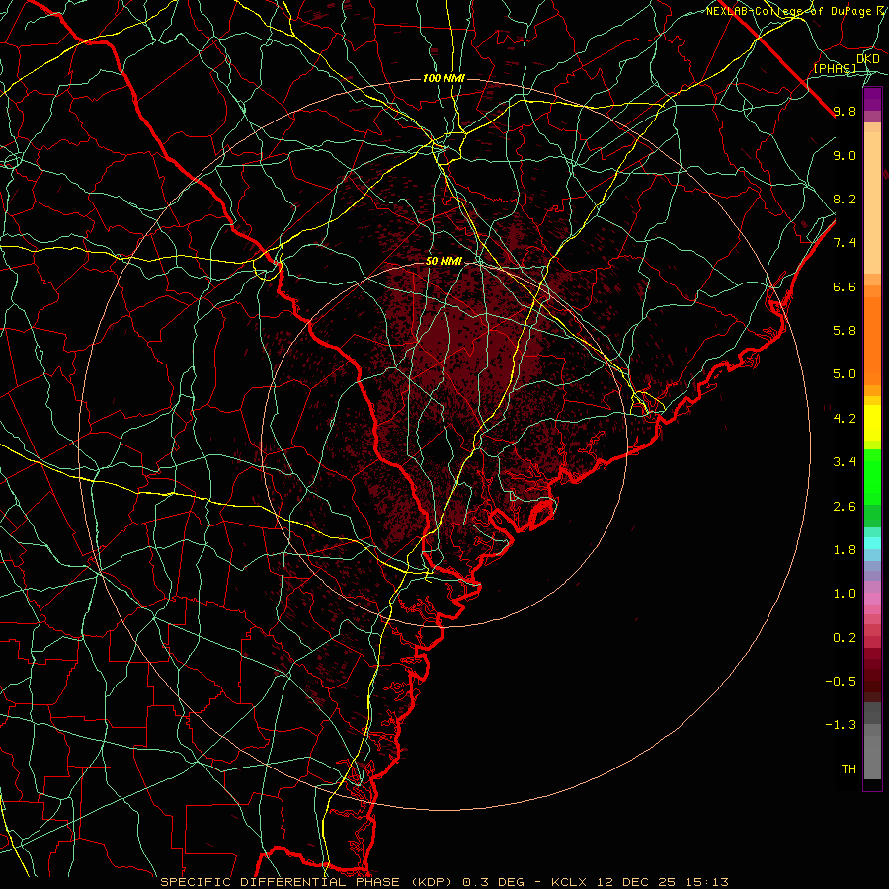Click the 3.4 value on the legend
The image size is (889, 889).
(x=845, y=462)
